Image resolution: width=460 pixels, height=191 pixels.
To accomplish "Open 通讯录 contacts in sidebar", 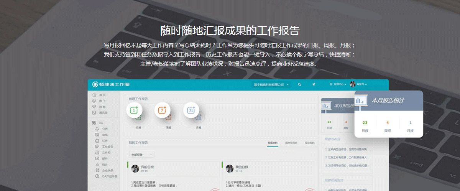I will pos(103,113).
